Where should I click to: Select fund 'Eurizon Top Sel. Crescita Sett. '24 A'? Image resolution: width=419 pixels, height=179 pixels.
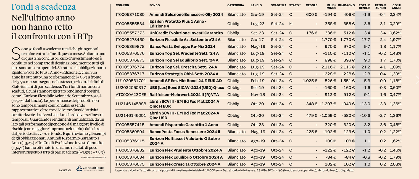click(183, 67)
